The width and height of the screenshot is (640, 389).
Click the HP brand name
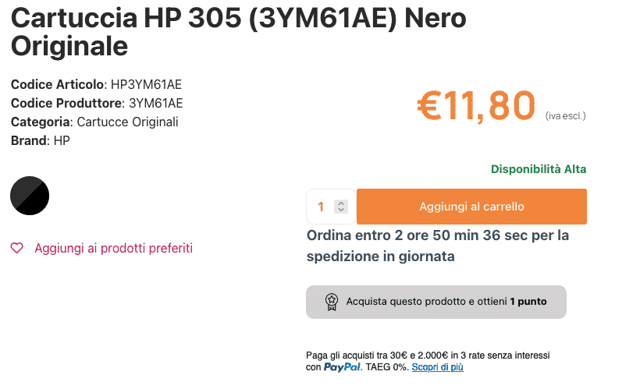coord(62,140)
